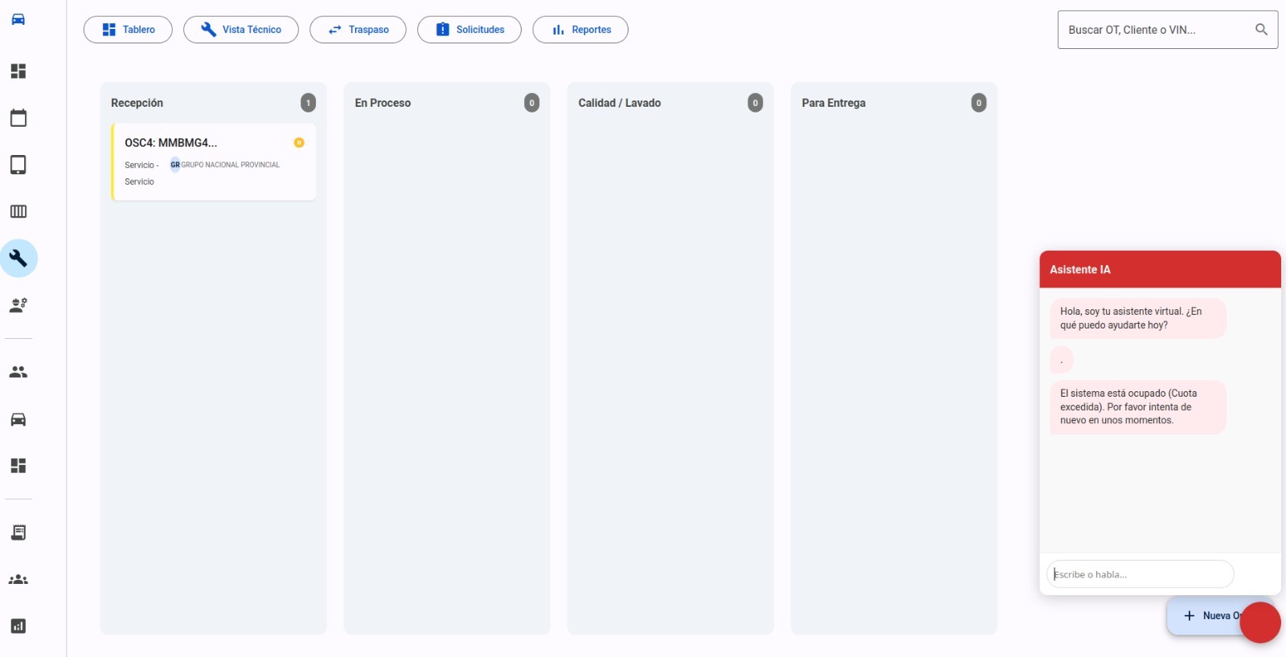Click the search magnifier icon
The height and width of the screenshot is (657, 1286).
pos(1261,30)
